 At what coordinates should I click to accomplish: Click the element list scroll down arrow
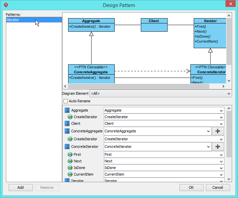pos(229,179)
